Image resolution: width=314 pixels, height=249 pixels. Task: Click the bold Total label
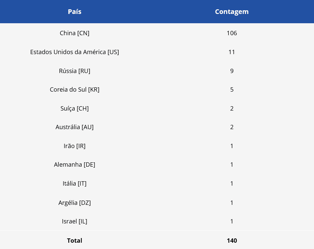75,241
